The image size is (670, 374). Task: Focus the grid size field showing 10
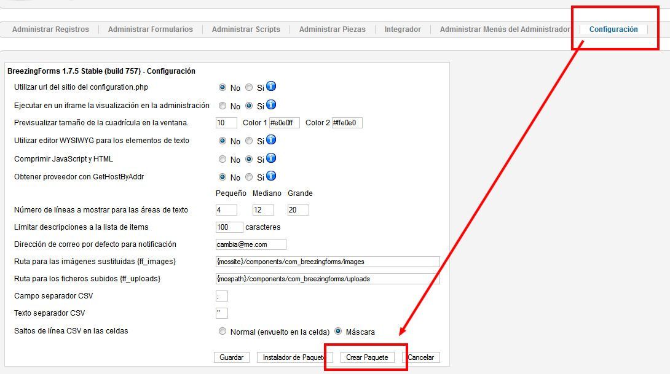point(226,123)
